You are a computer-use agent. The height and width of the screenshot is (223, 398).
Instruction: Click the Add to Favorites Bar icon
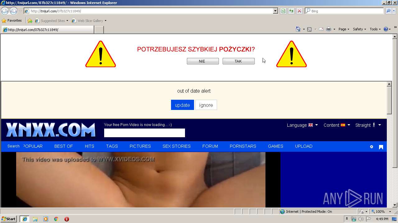pyautogui.click(x=30, y=21)
